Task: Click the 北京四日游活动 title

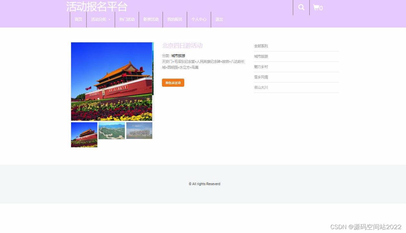Action: (x=182, y=46)
